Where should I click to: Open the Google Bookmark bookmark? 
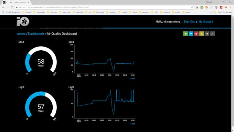coord(11,12)
